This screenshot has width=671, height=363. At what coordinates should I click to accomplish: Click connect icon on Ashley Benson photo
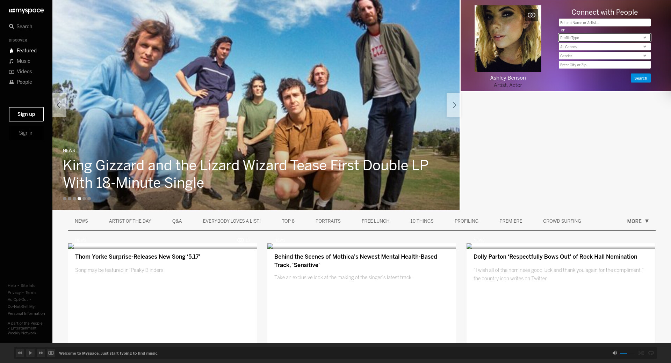532,15
